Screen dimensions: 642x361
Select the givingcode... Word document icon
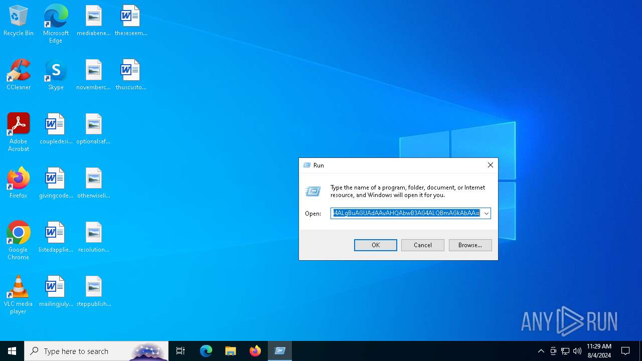click(x=56, y=184)
